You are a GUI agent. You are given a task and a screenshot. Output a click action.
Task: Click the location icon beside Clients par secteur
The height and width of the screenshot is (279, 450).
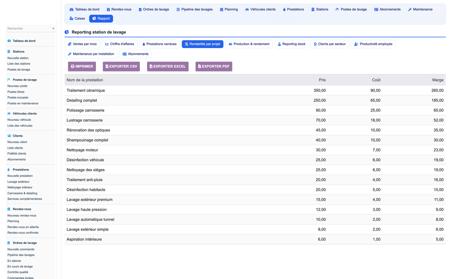pos(315,44)
